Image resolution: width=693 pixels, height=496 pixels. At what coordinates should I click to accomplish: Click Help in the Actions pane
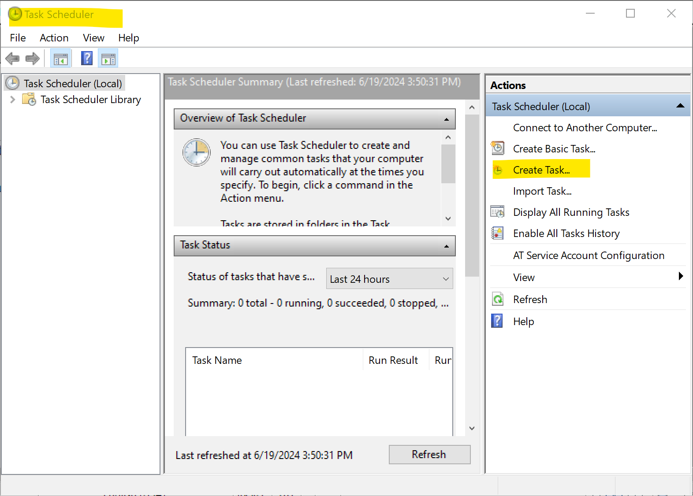click(523, 322)
